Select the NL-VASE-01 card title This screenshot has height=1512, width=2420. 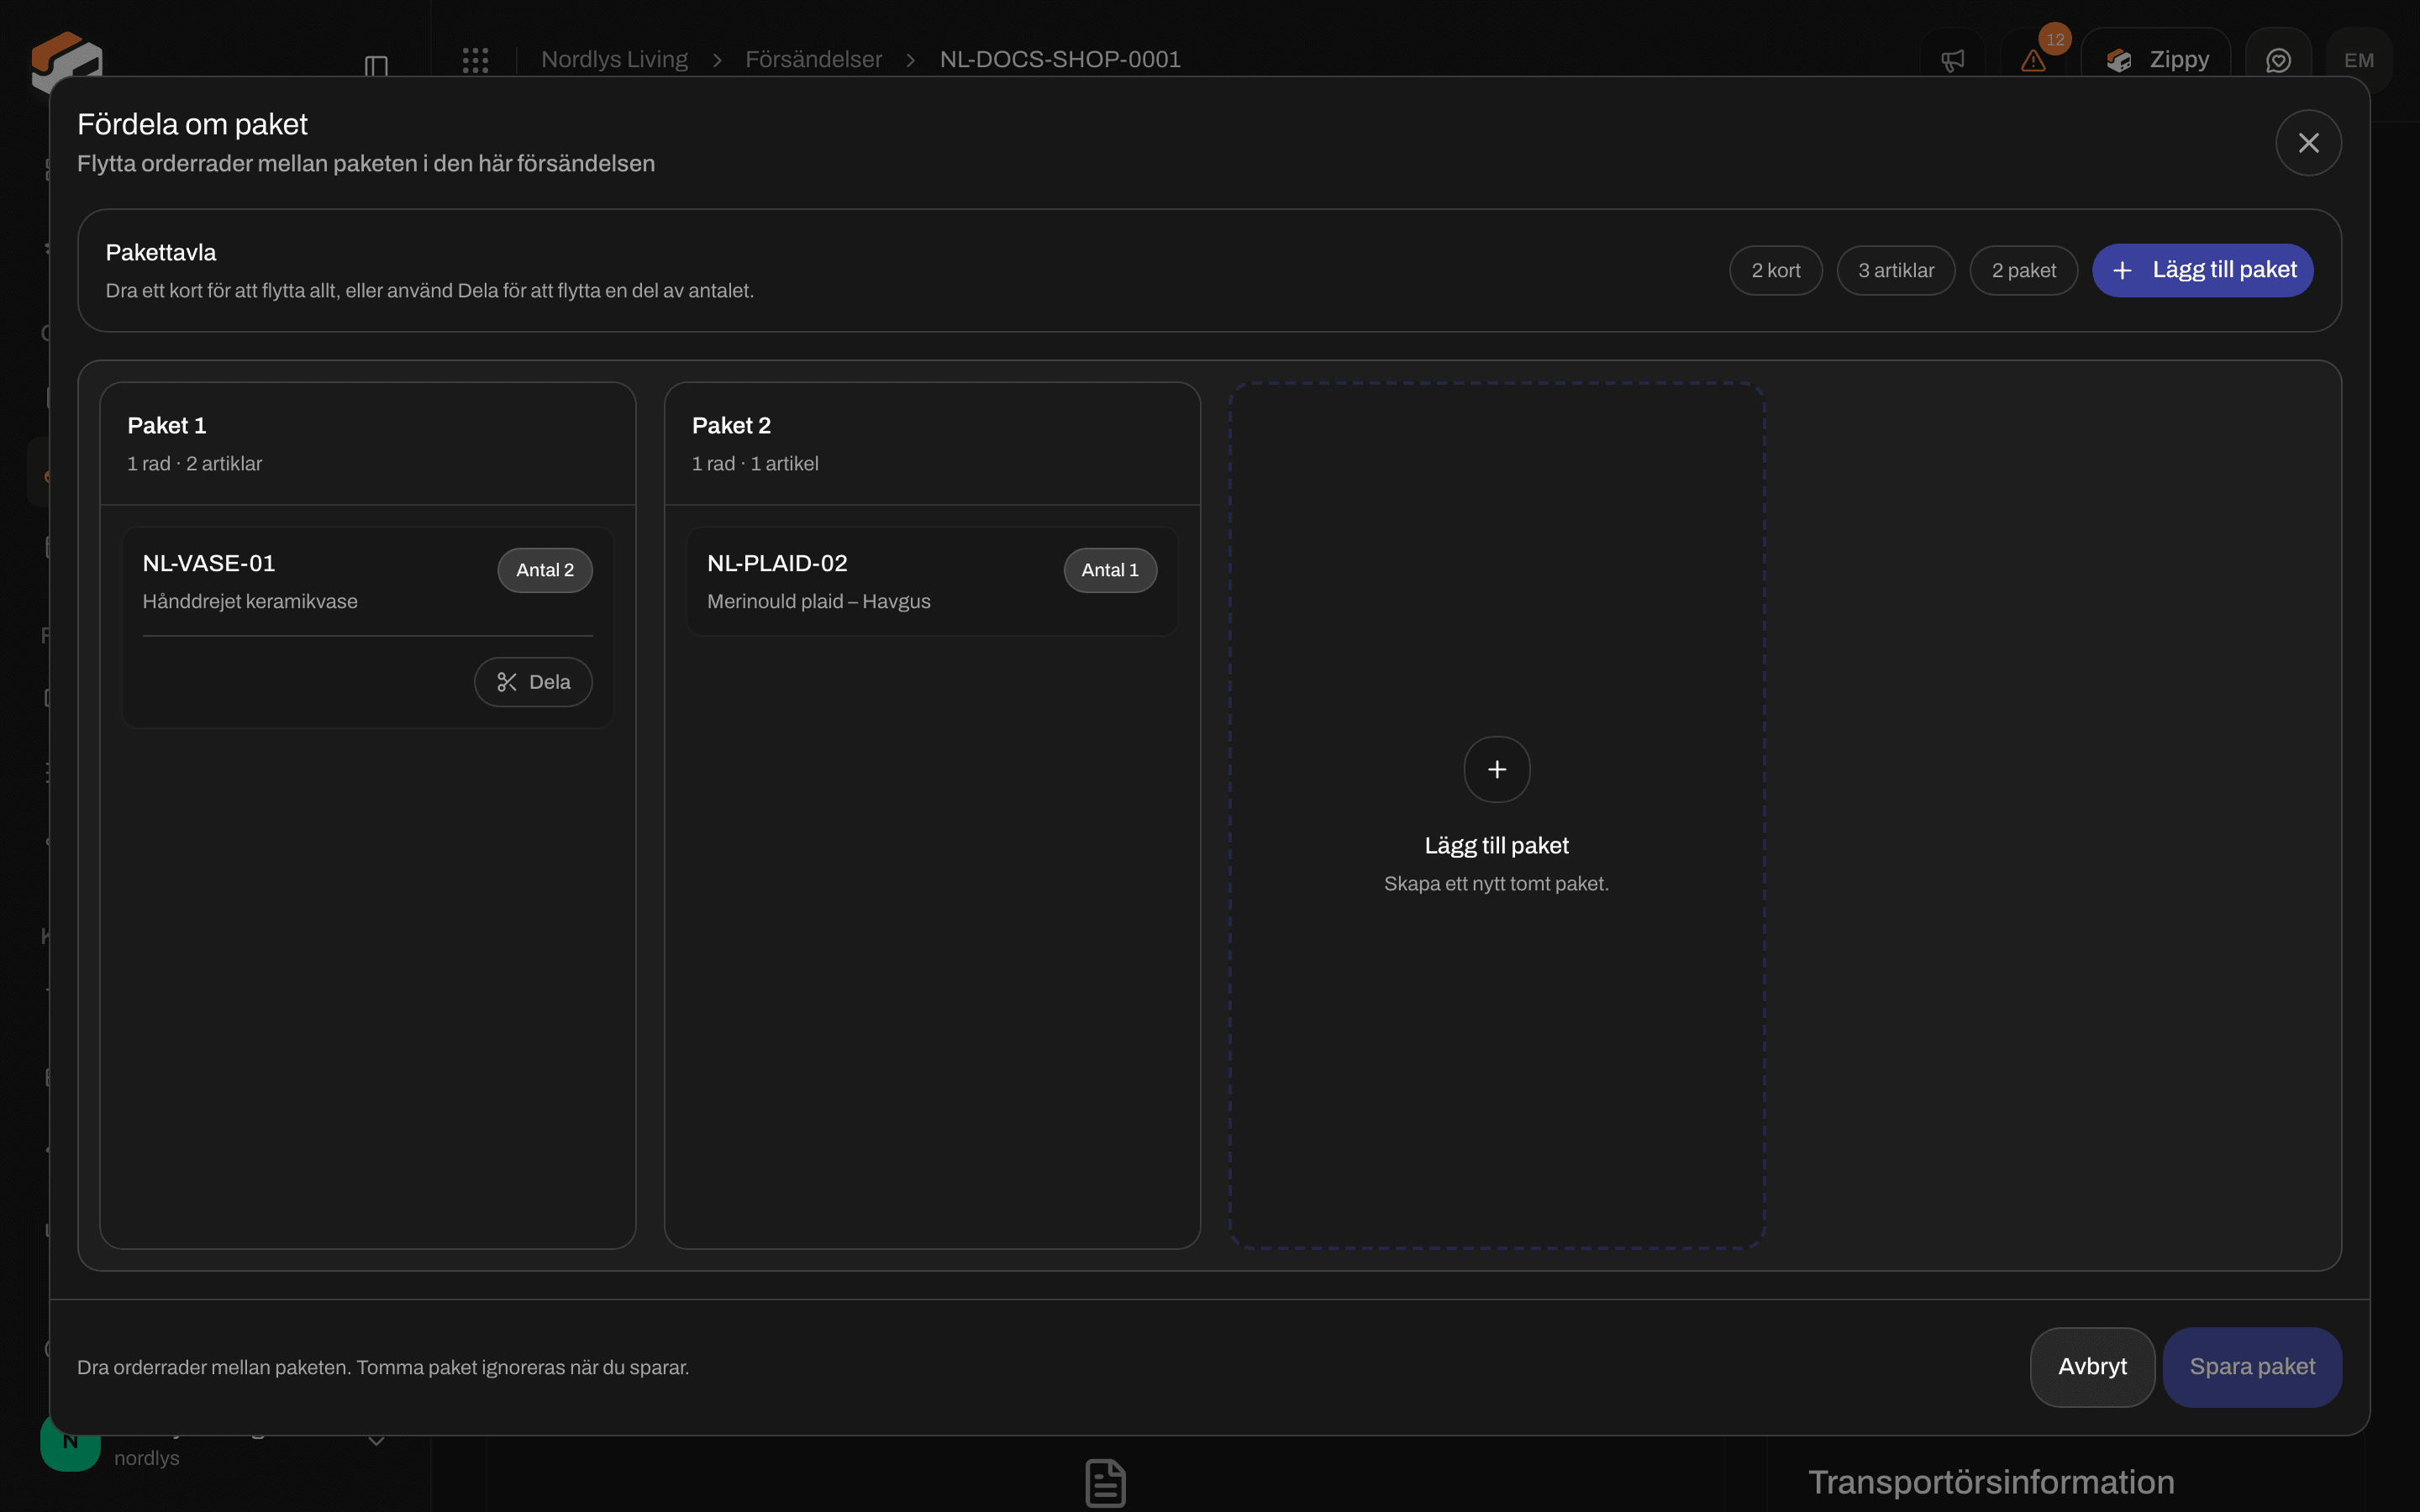209,563
